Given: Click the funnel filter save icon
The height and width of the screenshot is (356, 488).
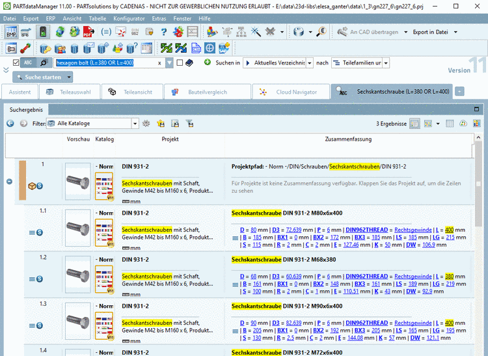Looking at the screenshot, I should point(189,124).
